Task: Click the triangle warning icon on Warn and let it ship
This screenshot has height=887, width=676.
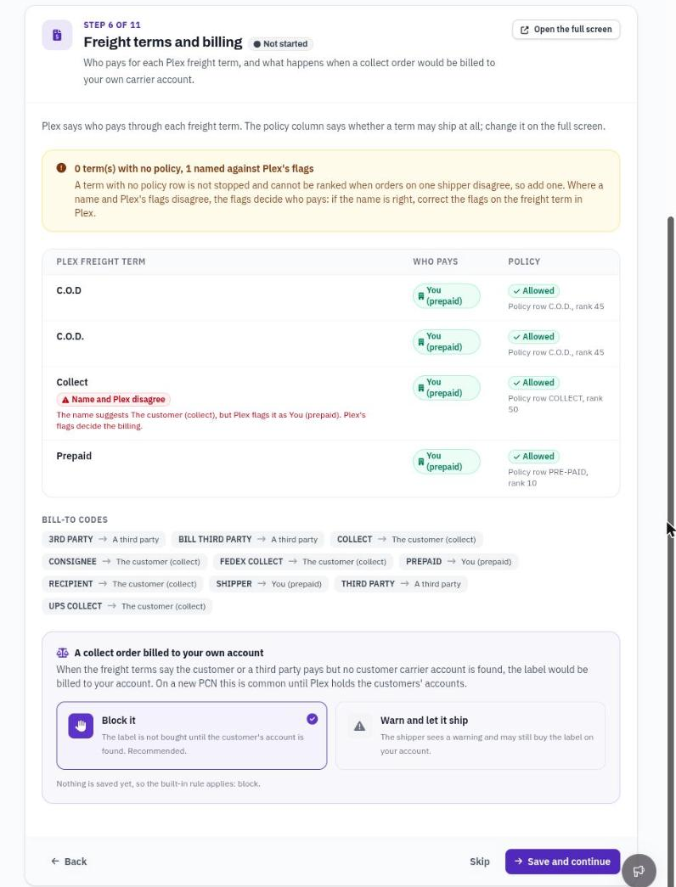Action: (x=359, y=726)
